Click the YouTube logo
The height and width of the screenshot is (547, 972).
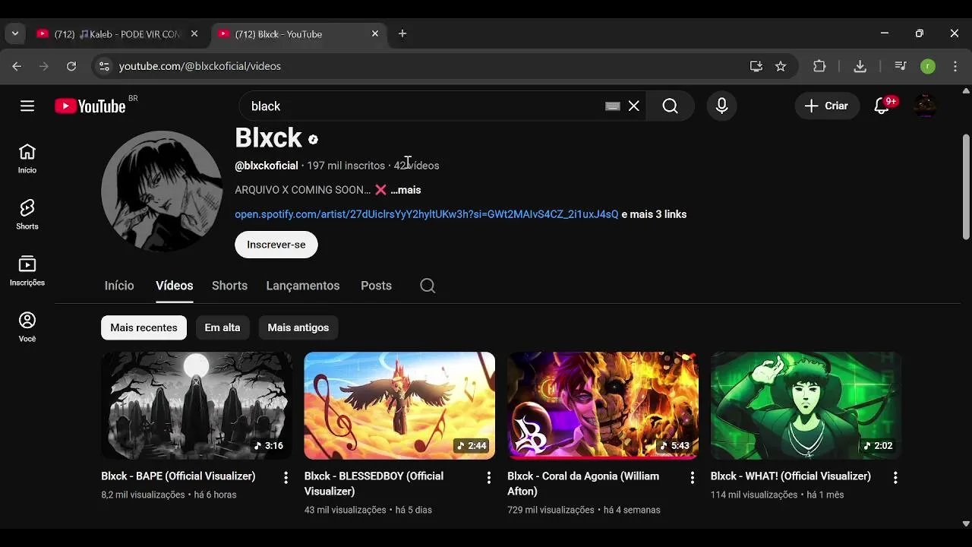[x=90, y=106]
